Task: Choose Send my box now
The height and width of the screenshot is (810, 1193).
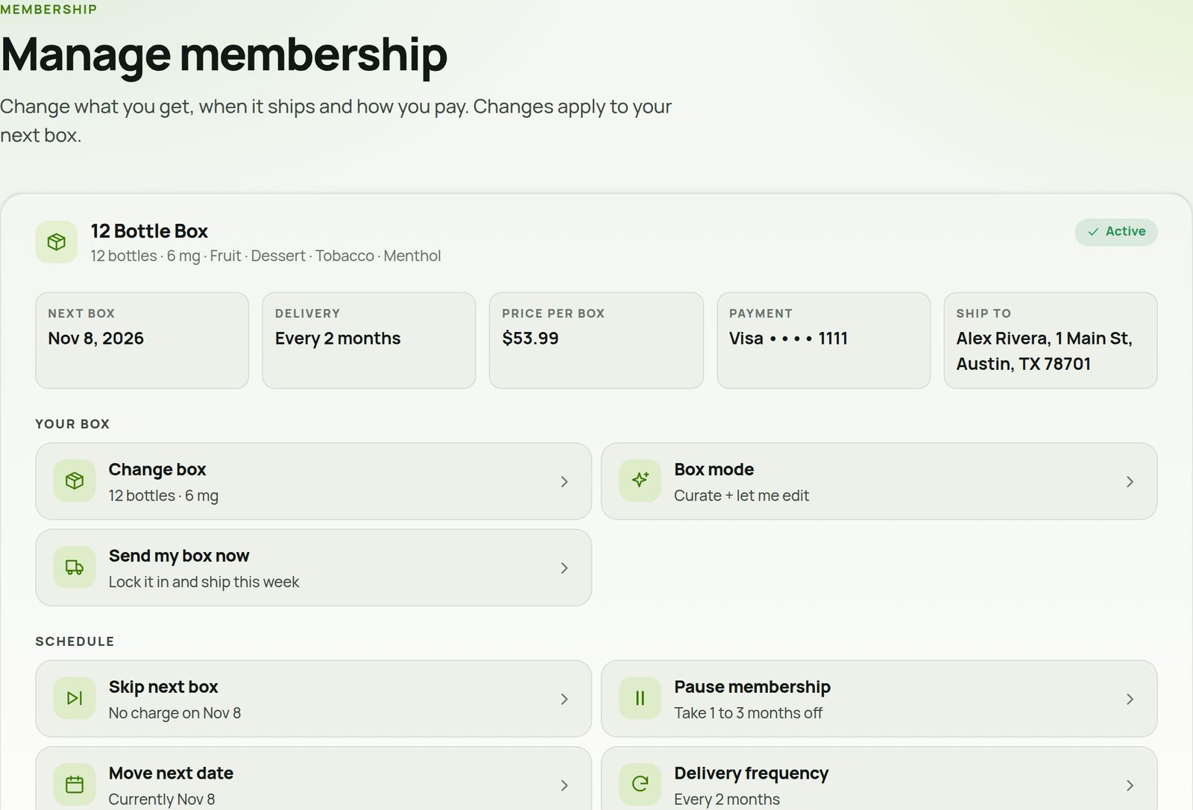Action: click(313, 568)
